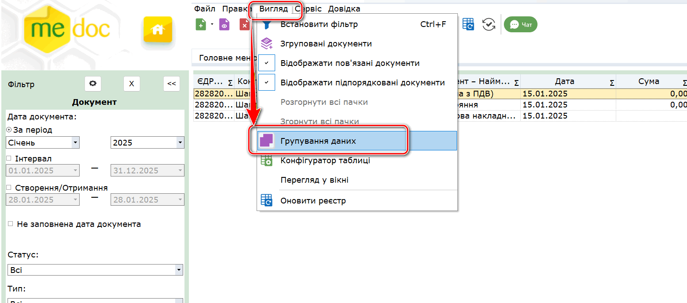687x303 pixels.
Task: Open the 2025 year dropdown
Action: pos(180,143)
